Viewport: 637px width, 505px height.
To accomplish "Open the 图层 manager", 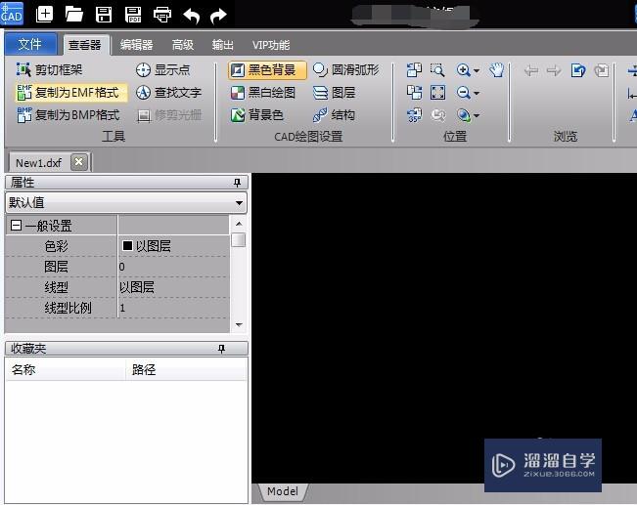I will [335, 93].
